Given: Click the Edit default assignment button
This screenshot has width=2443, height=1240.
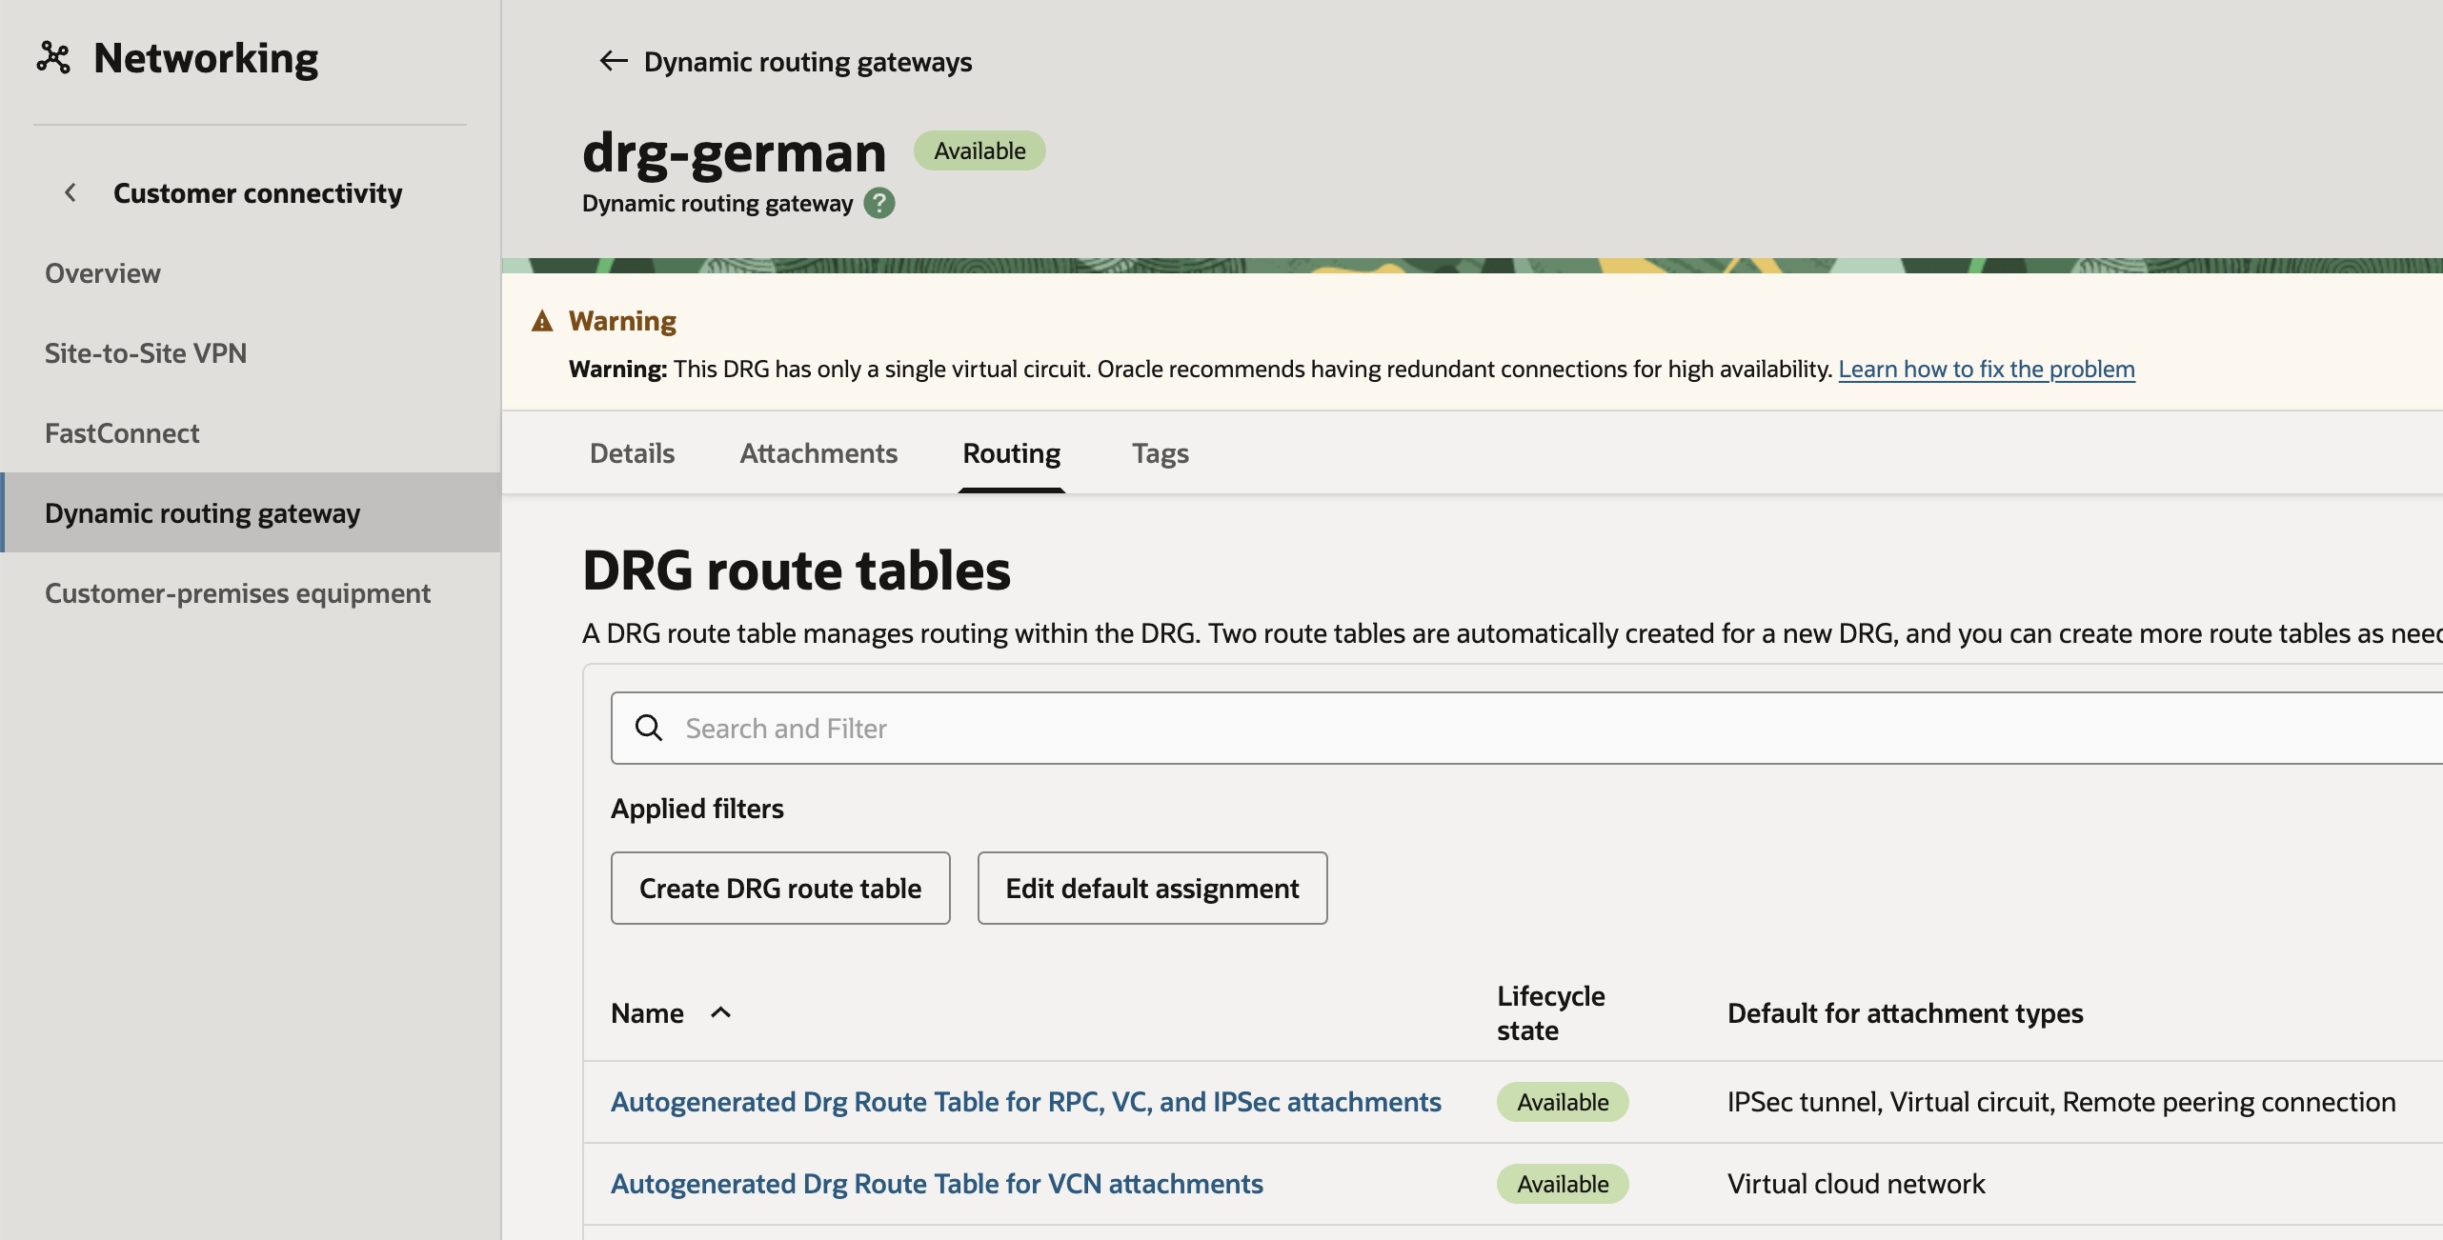Looking at the screenshot, I should click(1151, 888).
